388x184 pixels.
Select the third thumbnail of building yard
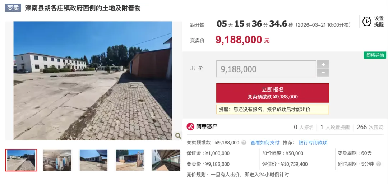click(93, 160)
